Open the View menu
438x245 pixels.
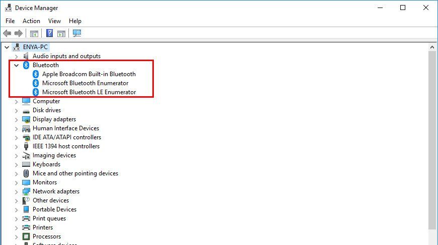click(x=54, y=21)
